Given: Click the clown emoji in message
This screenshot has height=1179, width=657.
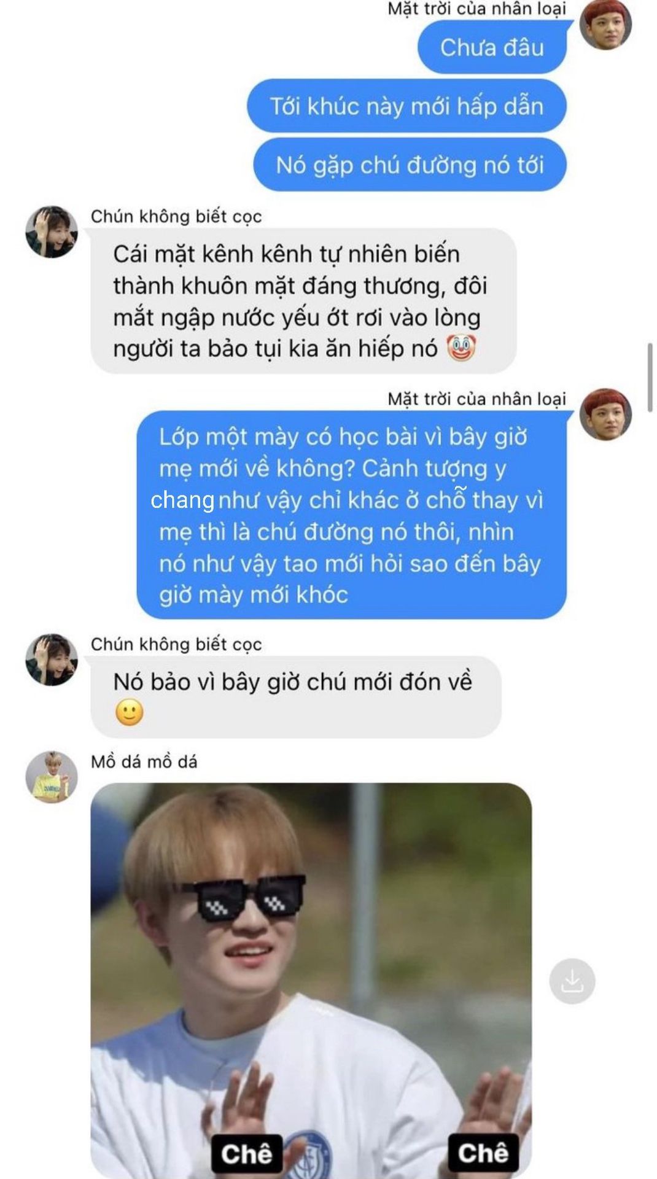Looking at the screenshot, I should tap(461, 348).
